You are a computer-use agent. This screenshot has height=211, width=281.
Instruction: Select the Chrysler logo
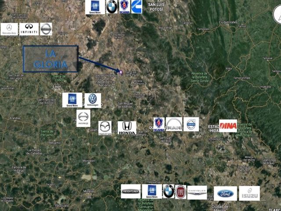point(197,193)
